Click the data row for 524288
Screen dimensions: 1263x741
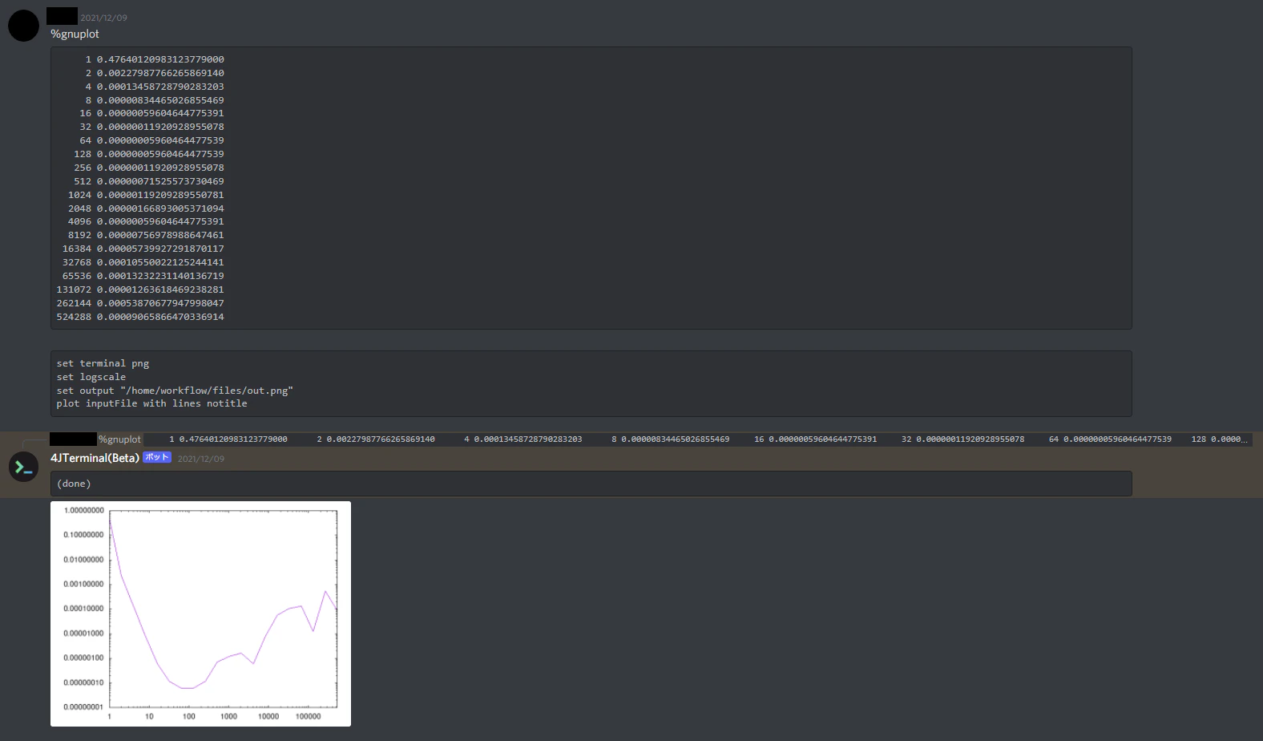point(140,317)
